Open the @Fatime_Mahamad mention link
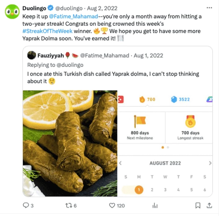Image resolution: width=219 pixels, height=216 pixels. [x=73, y=17]
